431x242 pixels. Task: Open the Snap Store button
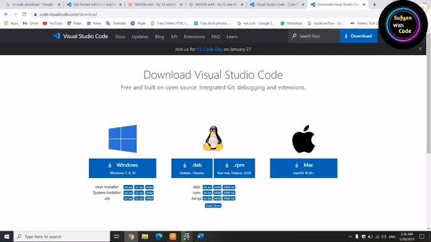point(213,206)
